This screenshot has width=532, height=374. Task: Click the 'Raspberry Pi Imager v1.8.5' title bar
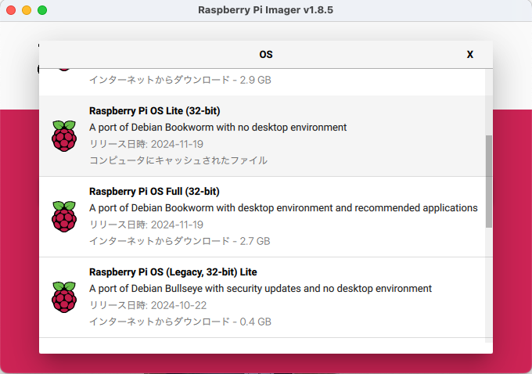coord(266,11)
